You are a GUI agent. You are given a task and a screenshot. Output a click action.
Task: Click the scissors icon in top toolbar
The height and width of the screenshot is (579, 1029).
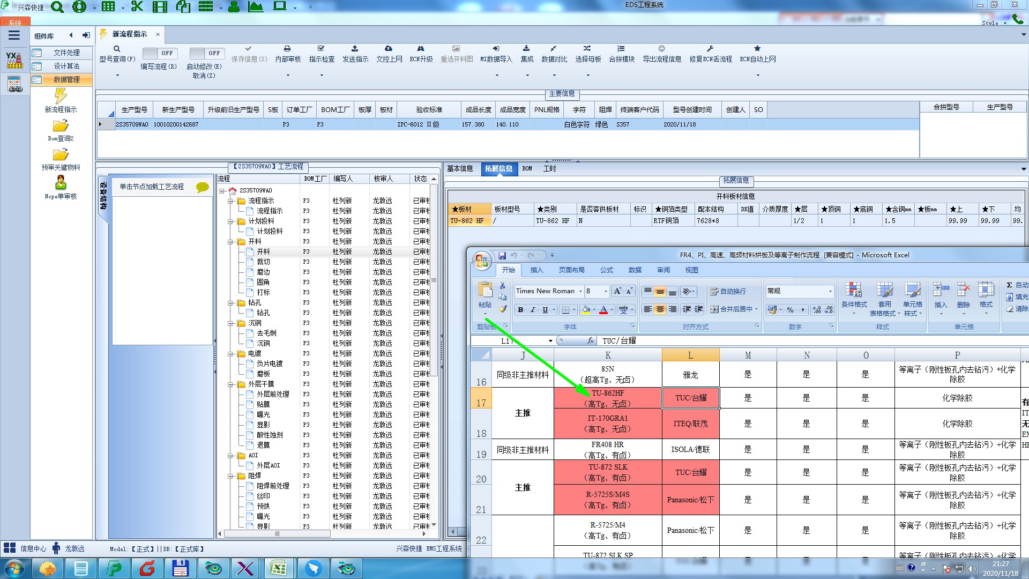point(137,6)
